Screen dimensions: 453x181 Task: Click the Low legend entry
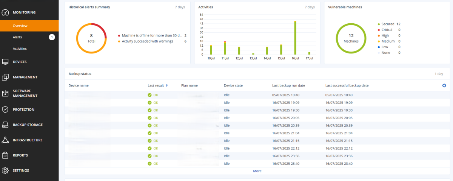point(389,47)
